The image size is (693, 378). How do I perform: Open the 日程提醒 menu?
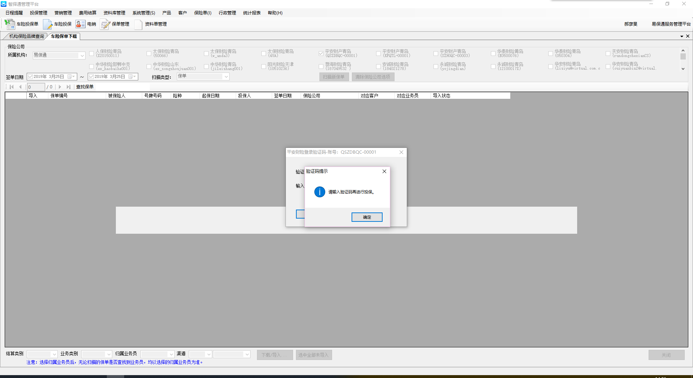click(14, 13)
